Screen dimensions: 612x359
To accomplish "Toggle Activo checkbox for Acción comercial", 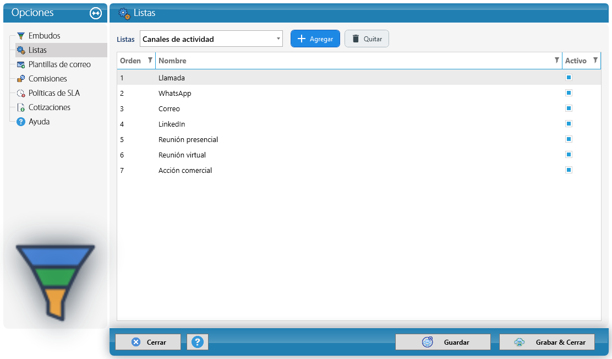I will pyautogui.click(x=569, y=170).
